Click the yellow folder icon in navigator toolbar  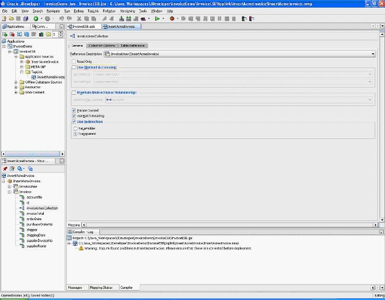tap(48, 34)
